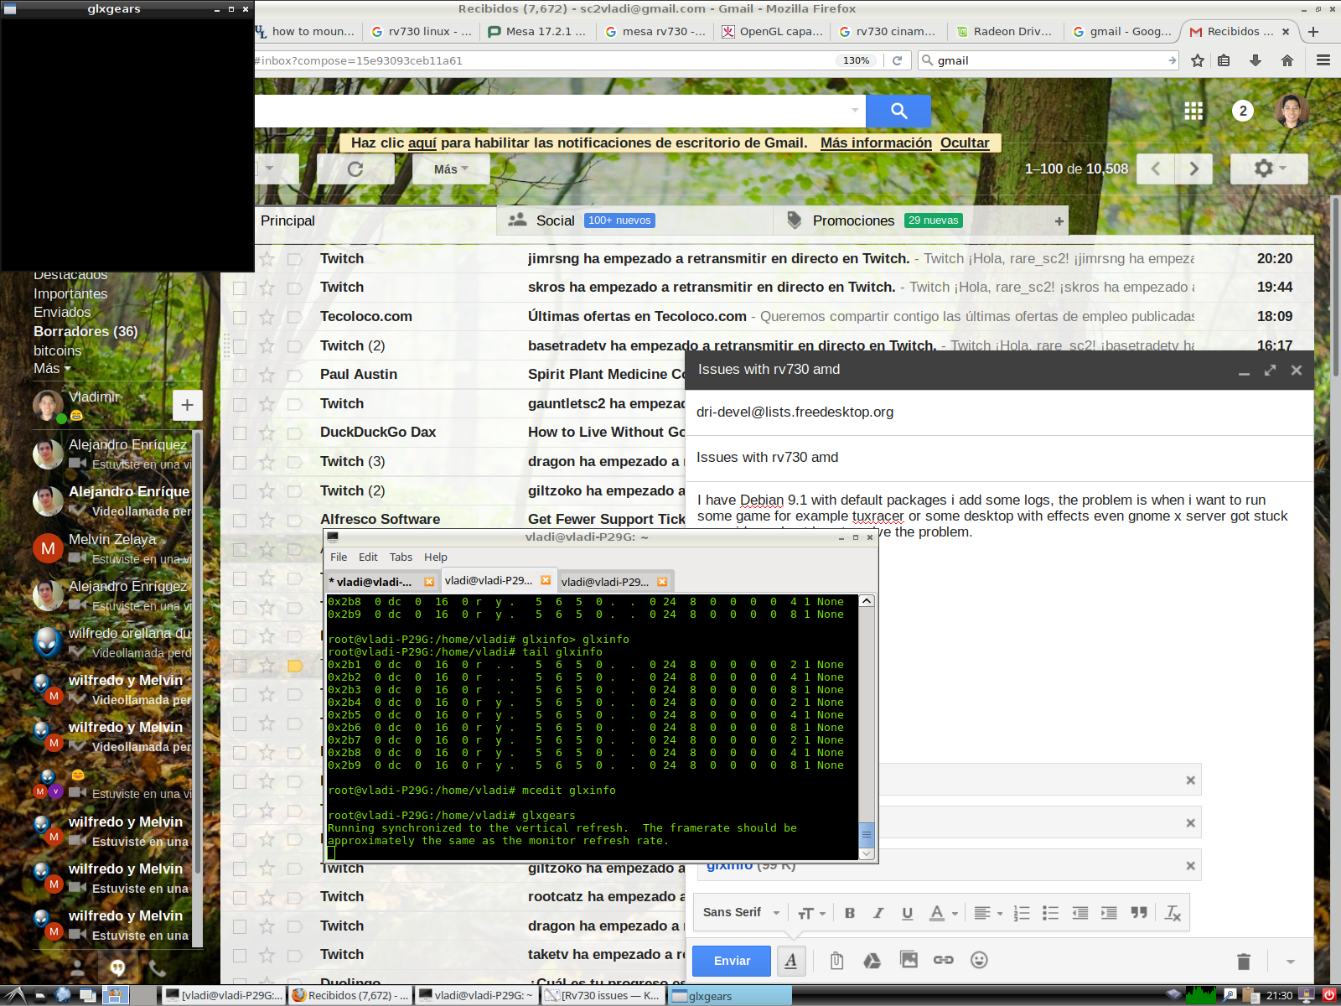Attach files with the paperclip icon

[836, 961]
